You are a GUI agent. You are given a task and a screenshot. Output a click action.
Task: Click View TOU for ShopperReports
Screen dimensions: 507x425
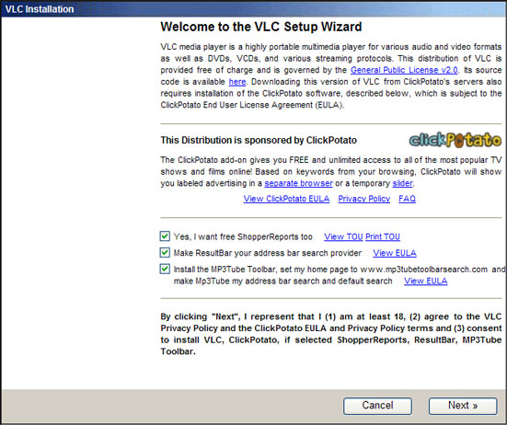tap(343, 237)
